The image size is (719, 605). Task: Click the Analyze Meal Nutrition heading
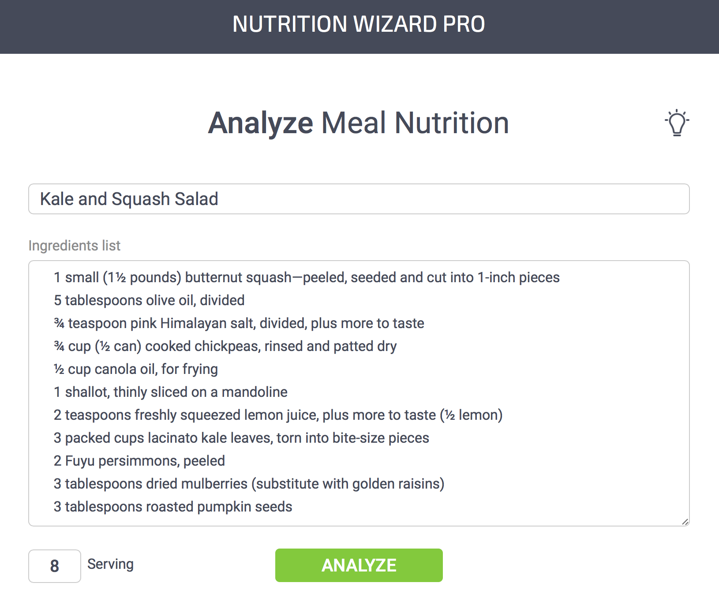point(359,123)
